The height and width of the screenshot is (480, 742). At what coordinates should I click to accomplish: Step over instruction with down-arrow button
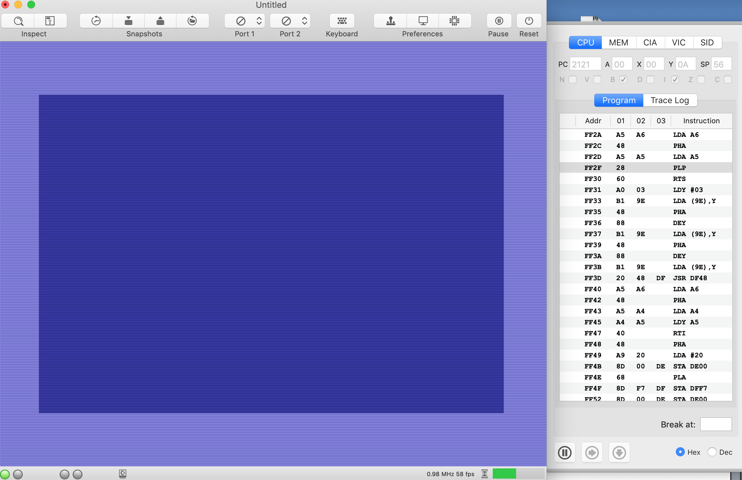point(619,452)
